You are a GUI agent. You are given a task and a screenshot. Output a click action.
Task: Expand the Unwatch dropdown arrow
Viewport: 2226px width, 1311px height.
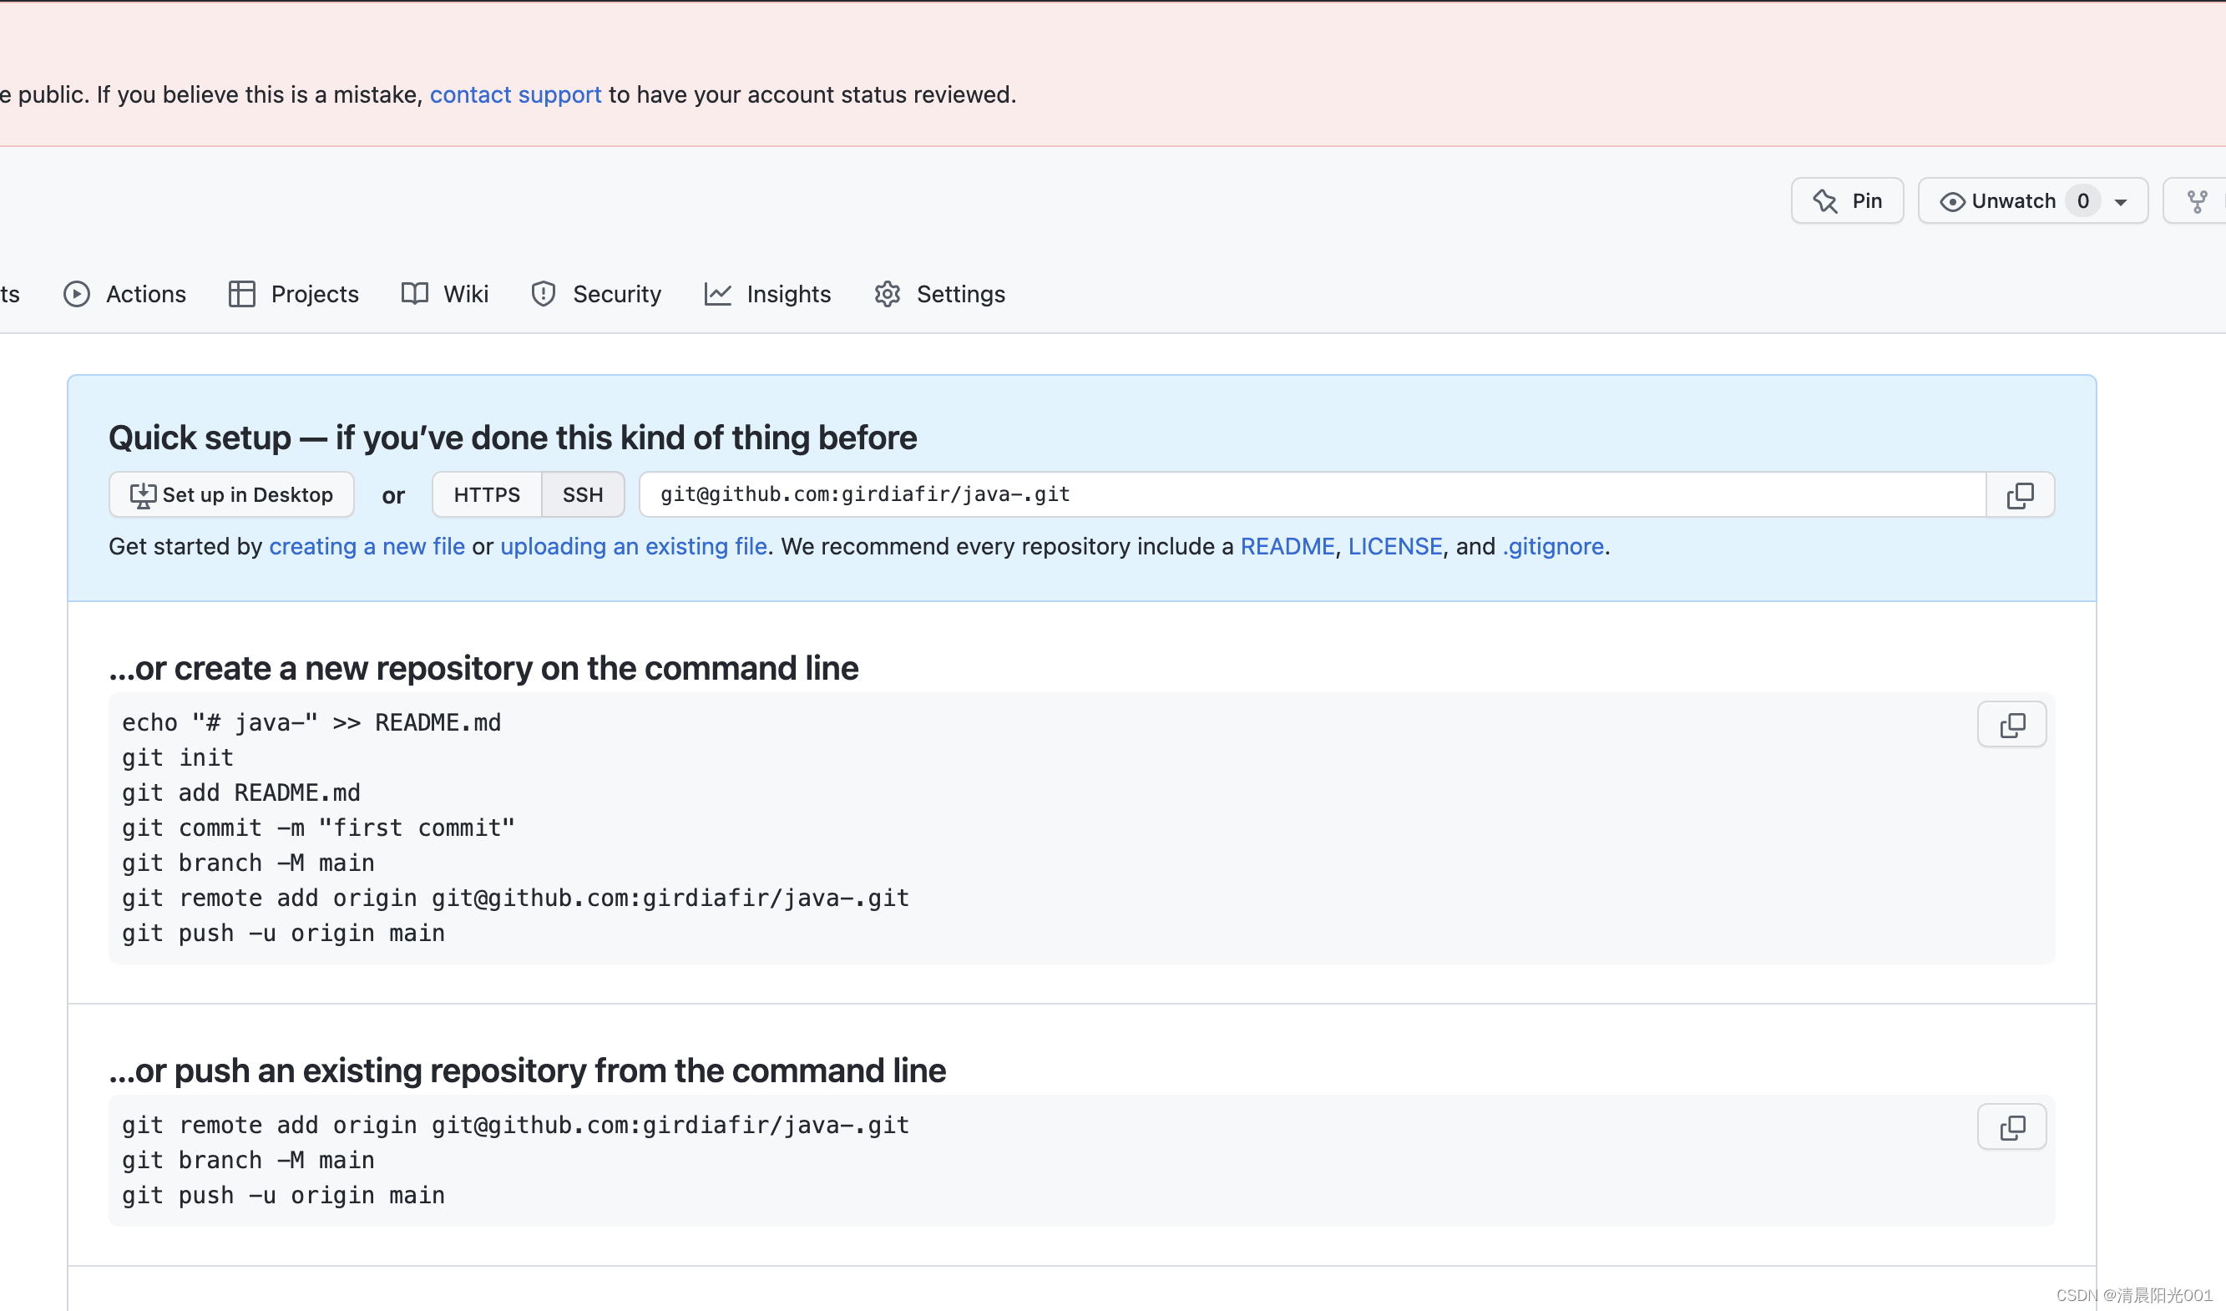2121,202
